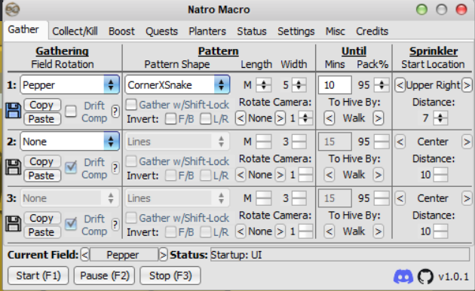Screen dimensions: 475x291
Task: Toggle Drift Comp checkbox for field 3
Action: point(71,224)
